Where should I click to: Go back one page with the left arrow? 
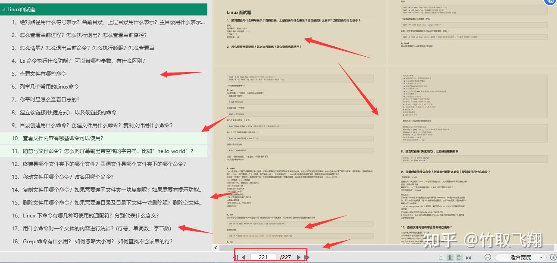[x=244, y=257]
